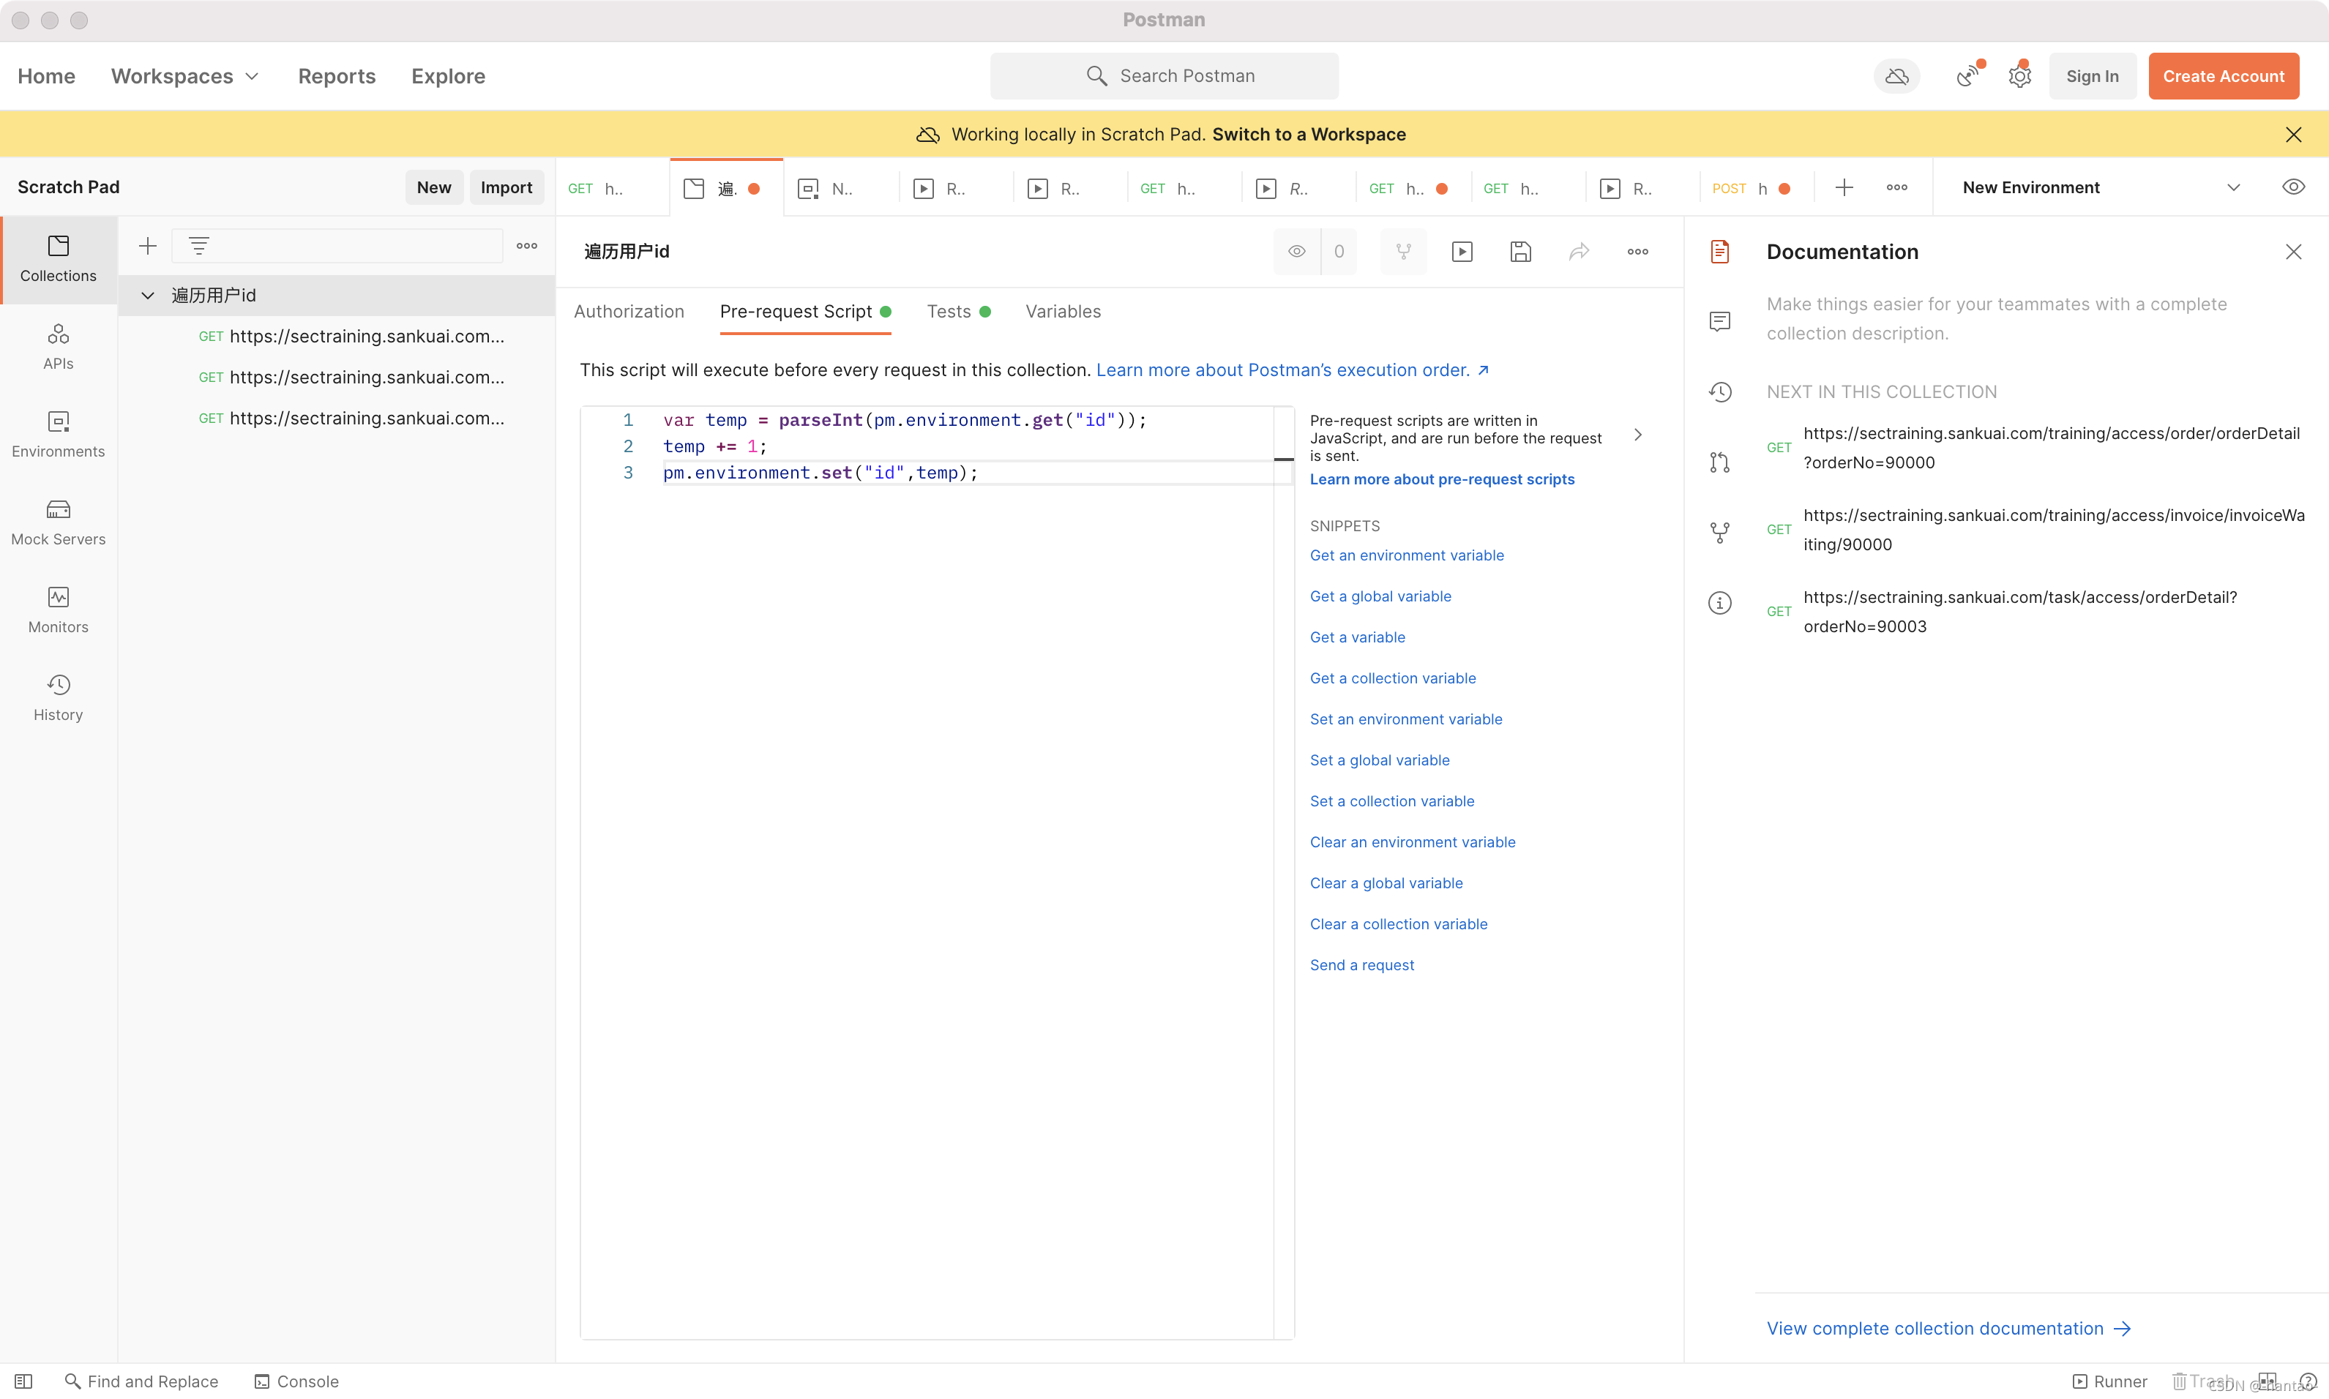This screenshot has width=2329, height=1399.
Task: Open the Console in status bar
Action: 296,1381
